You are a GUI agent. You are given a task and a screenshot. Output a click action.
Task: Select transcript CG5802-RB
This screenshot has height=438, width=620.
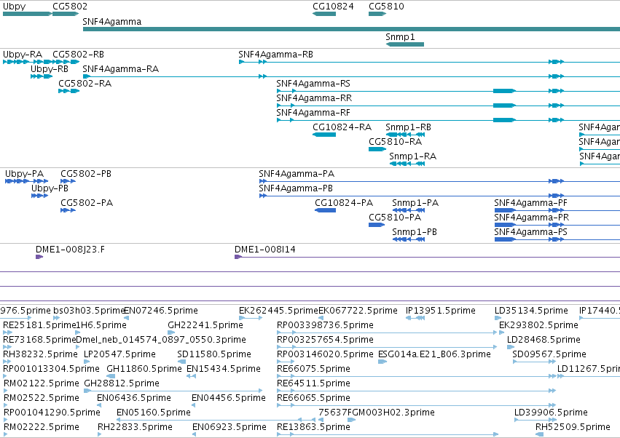pos(78,55)
